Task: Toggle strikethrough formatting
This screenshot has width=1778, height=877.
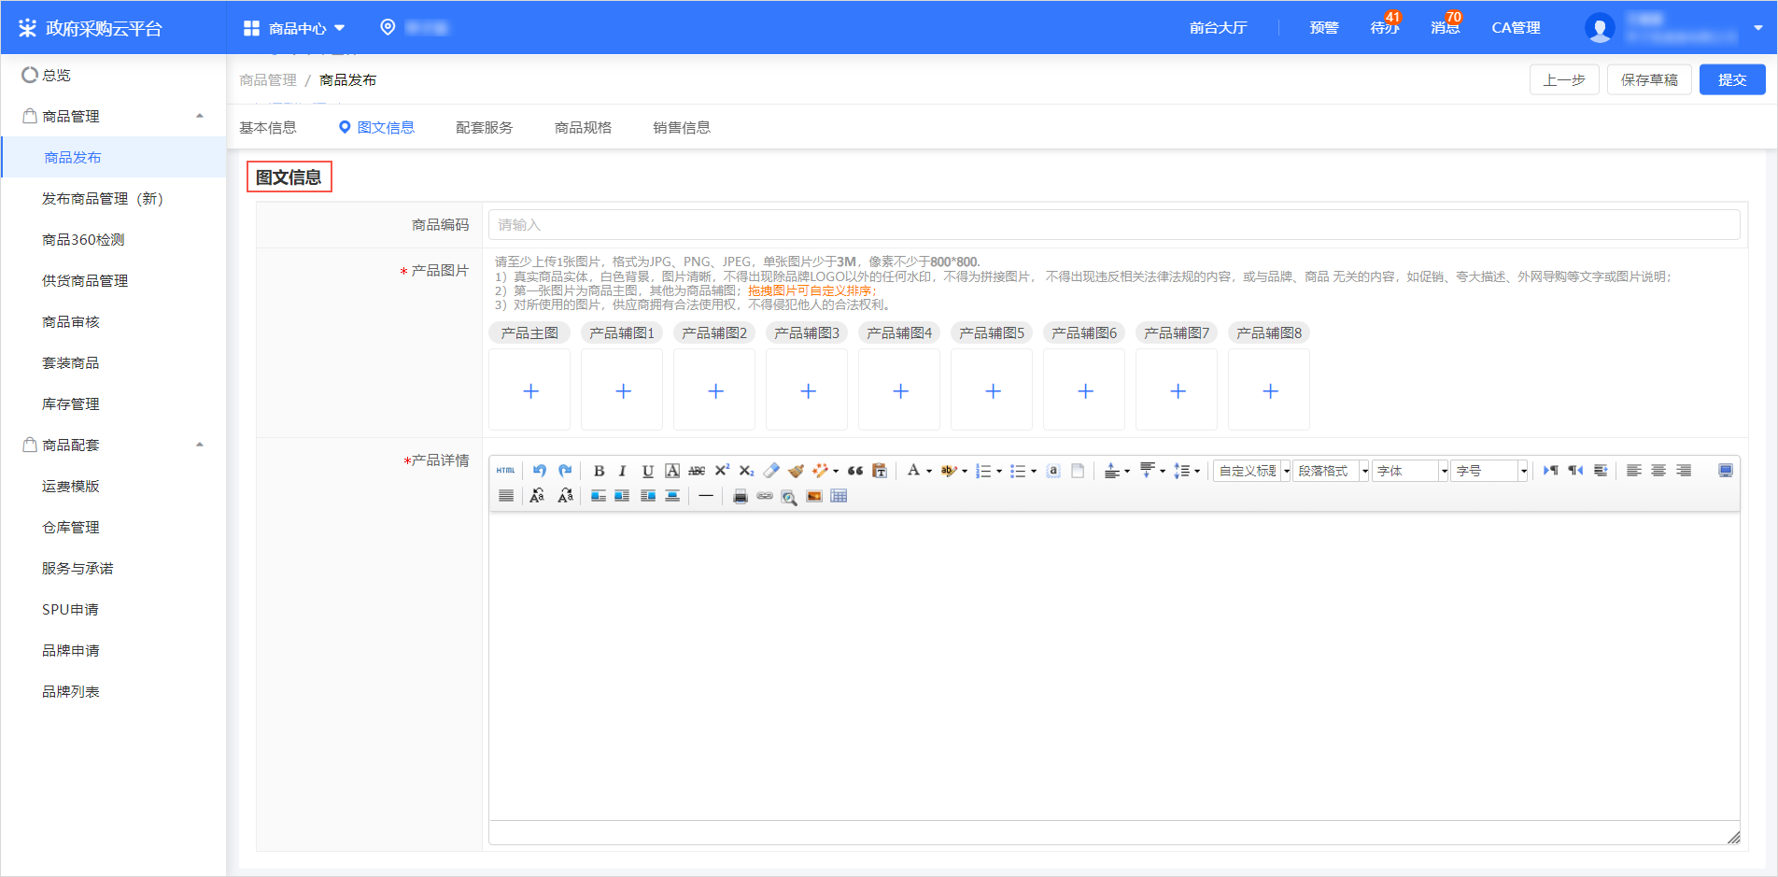Action: click(x=697, y=471)
